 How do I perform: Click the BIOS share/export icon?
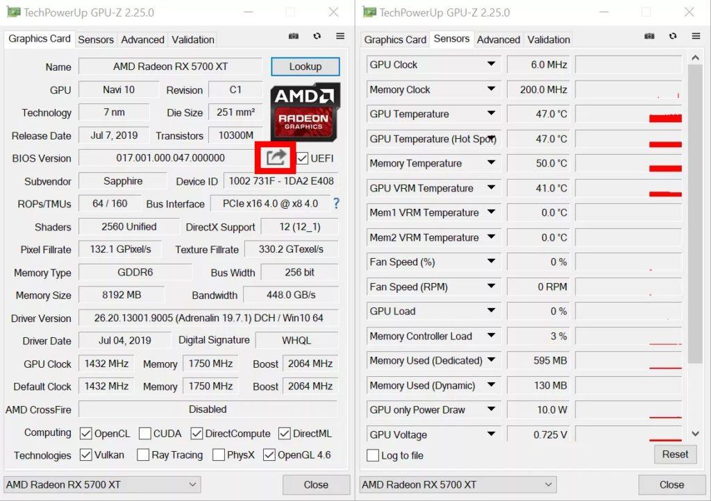[x=276, y=158]
